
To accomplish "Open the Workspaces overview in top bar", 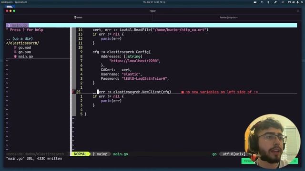I will pos(7,2).
